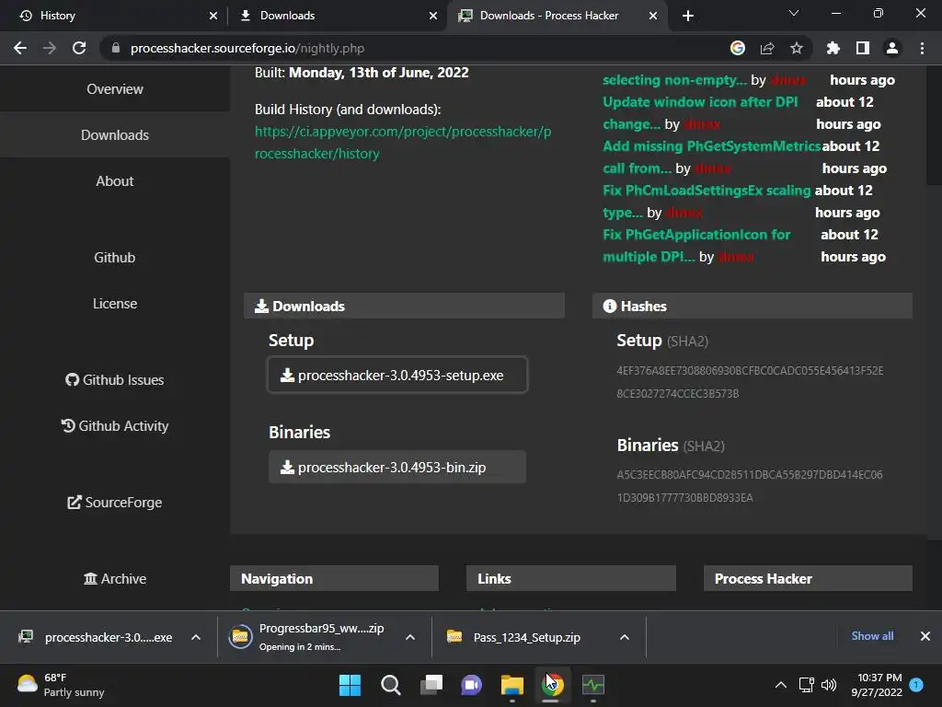Screen dimensions: 942x707
Task: Open a new browser tab
Action: coord(688,16)
